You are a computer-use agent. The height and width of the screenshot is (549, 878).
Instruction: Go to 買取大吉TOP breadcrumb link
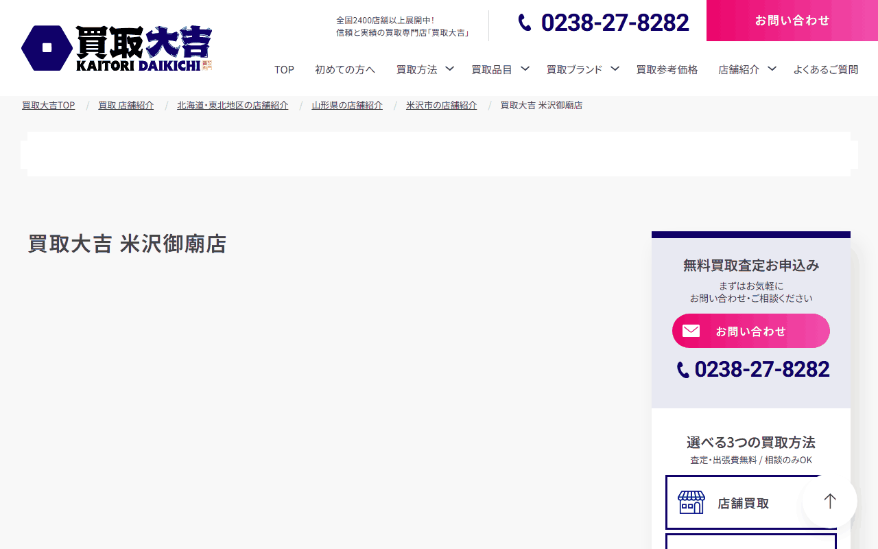(x=48, y=105)
